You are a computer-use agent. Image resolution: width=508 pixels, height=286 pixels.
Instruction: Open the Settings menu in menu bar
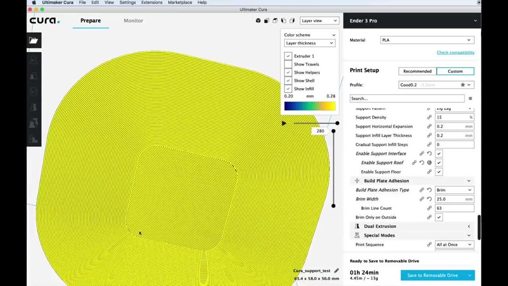pyautogui.click(x=128, y=2)
